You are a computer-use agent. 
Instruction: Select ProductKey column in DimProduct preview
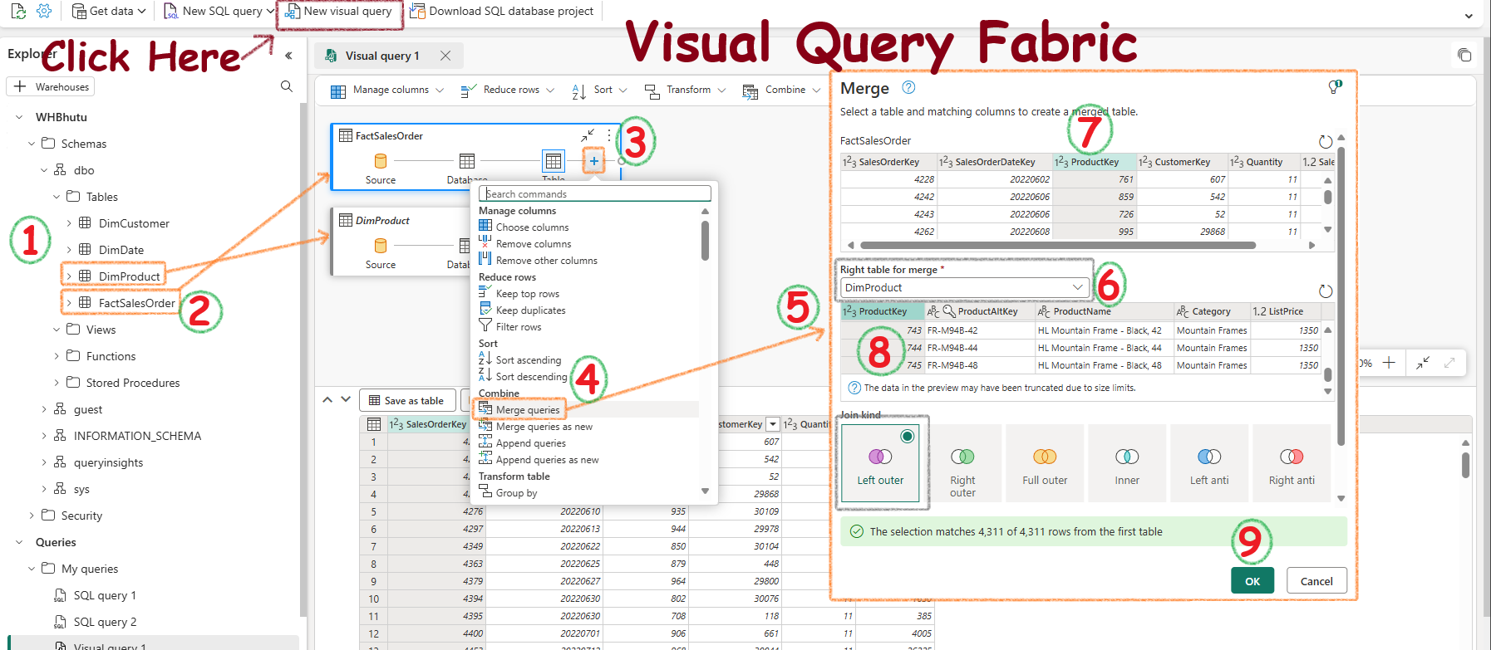tap(882, 311)
